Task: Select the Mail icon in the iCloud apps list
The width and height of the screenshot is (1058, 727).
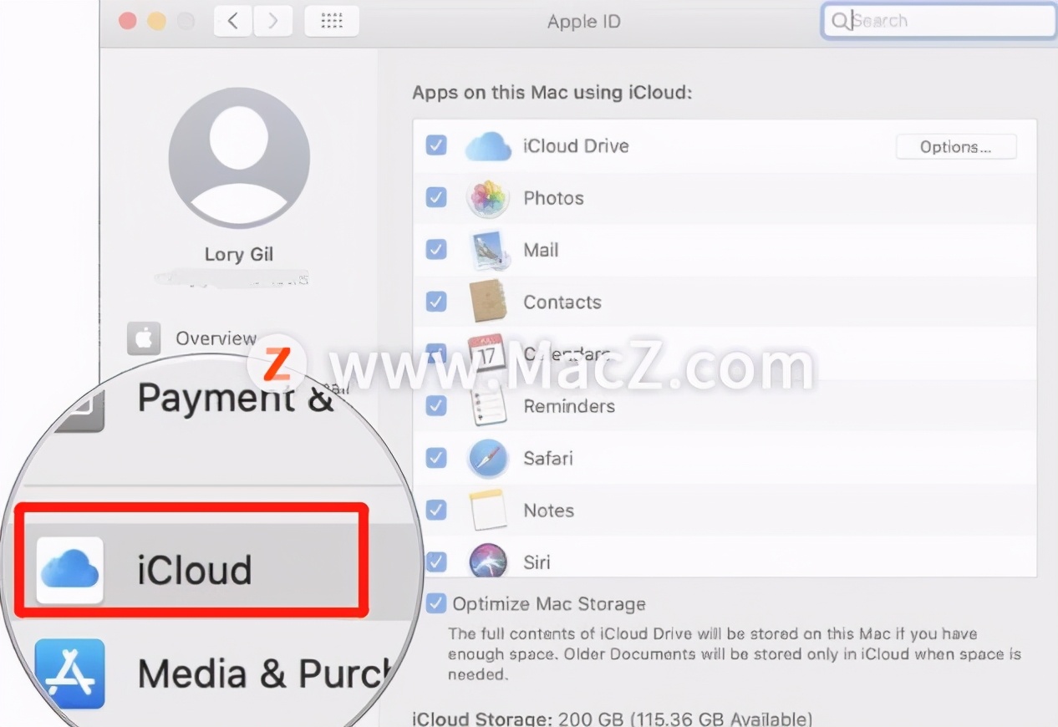Action: [x=489, y=250]
